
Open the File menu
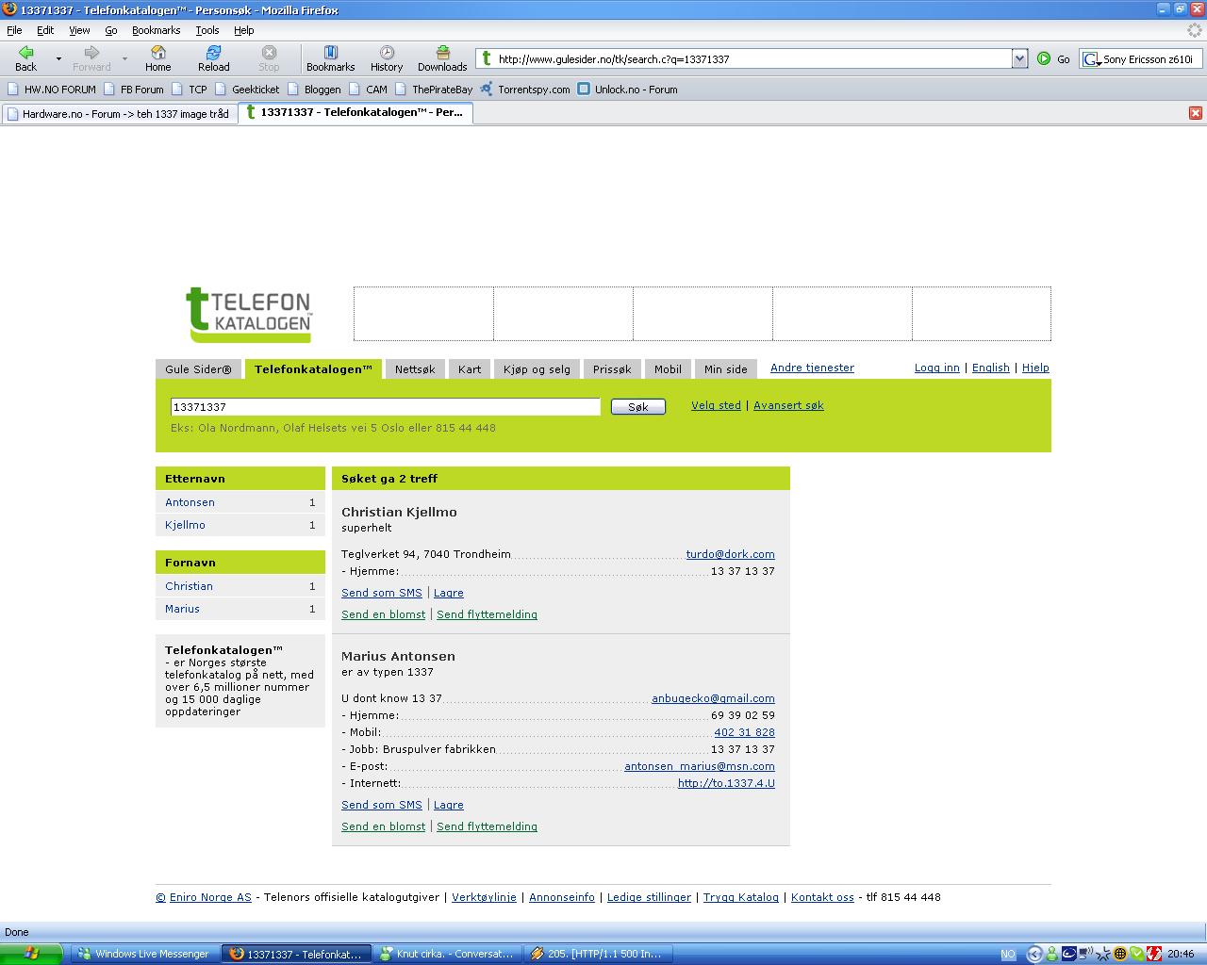(14, 30)
